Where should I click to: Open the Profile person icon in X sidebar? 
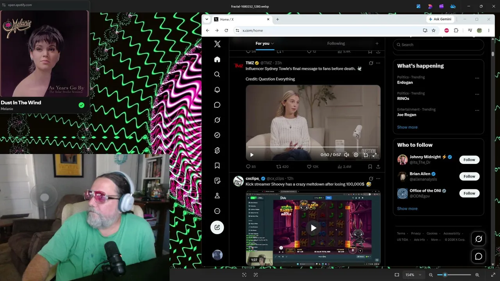click(217, 196)
